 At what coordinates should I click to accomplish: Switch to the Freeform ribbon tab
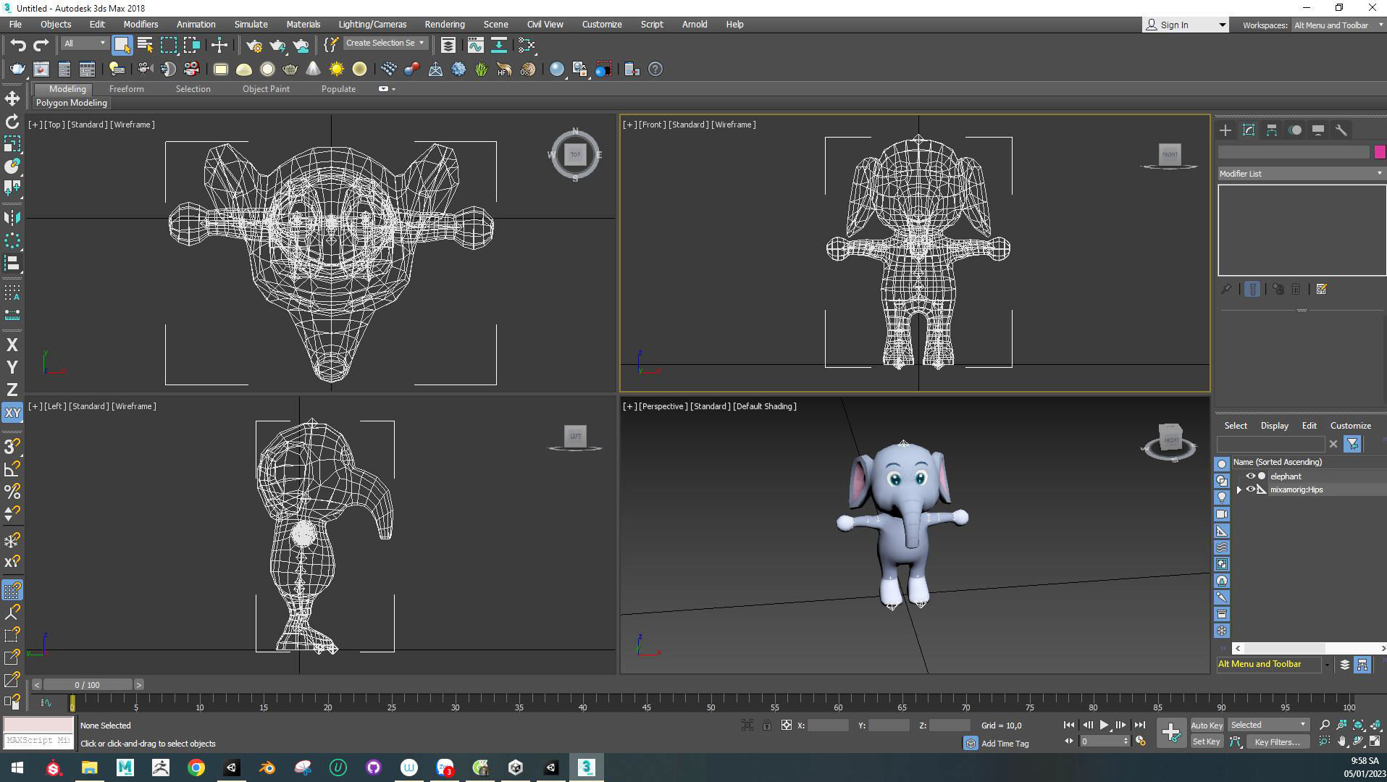(x=127, y=89)
